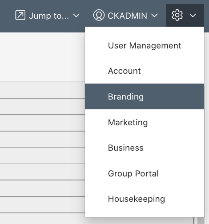Click the CKADMIN user avatar icon
The height and width of the screenshot is (224, 209).
click(99, 15)
